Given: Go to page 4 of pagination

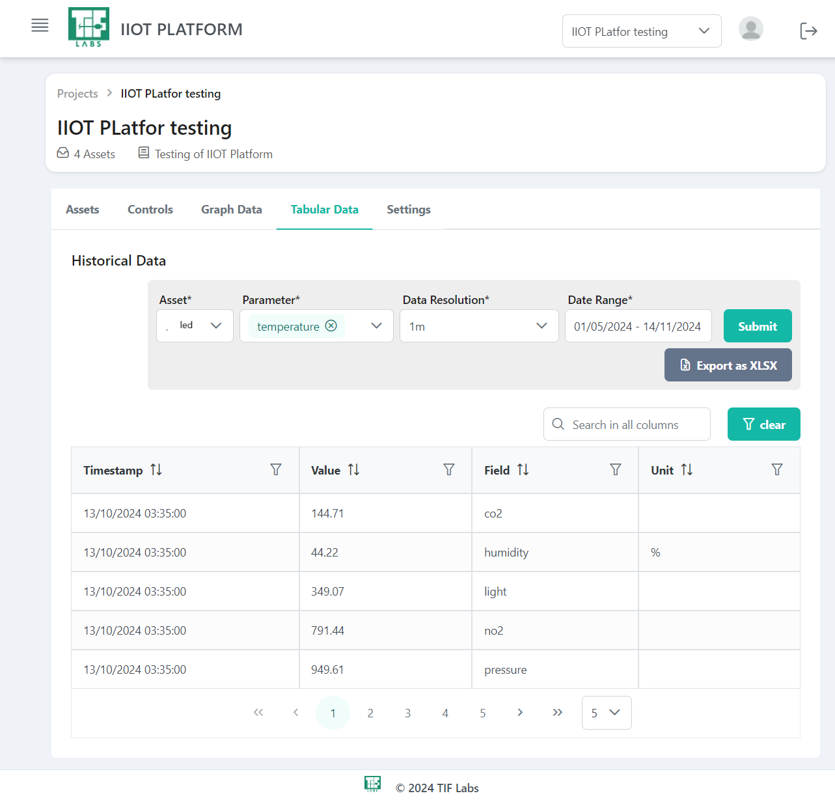Looking at the screenshot, I should point(445,713).
